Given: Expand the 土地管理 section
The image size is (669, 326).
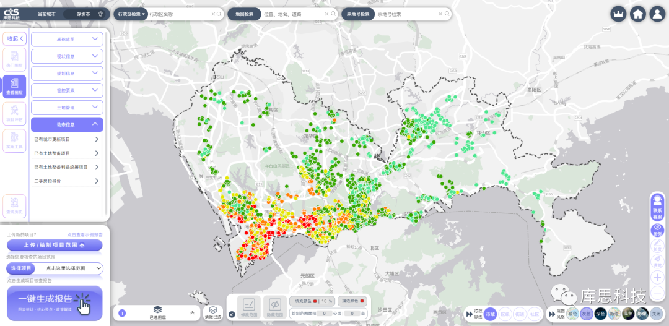Looking at the screenshot, I should pos(67,108).
